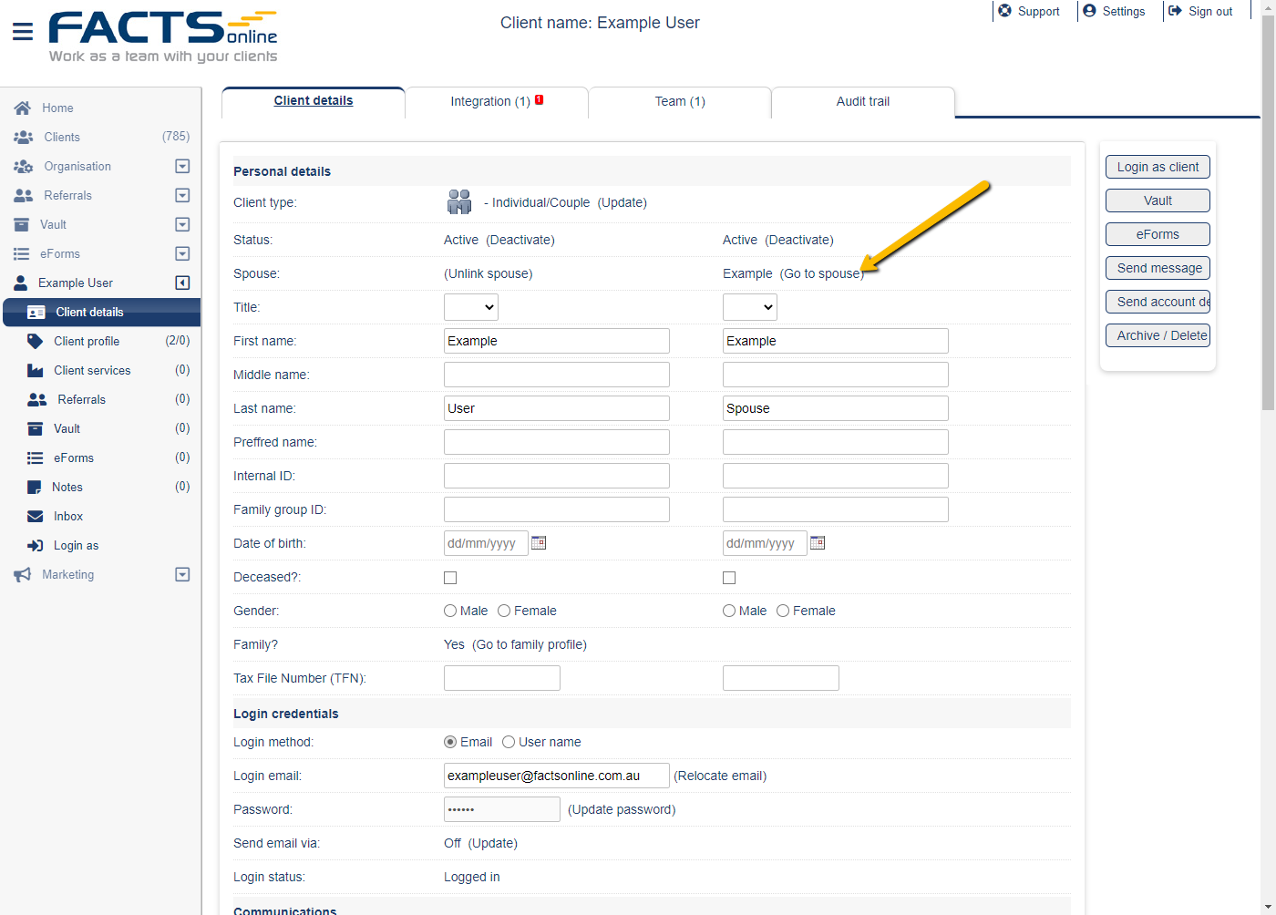Click the eForms sub-item list icon
1276x915 pixels.
pyautogui.click(x=35, y=457)
